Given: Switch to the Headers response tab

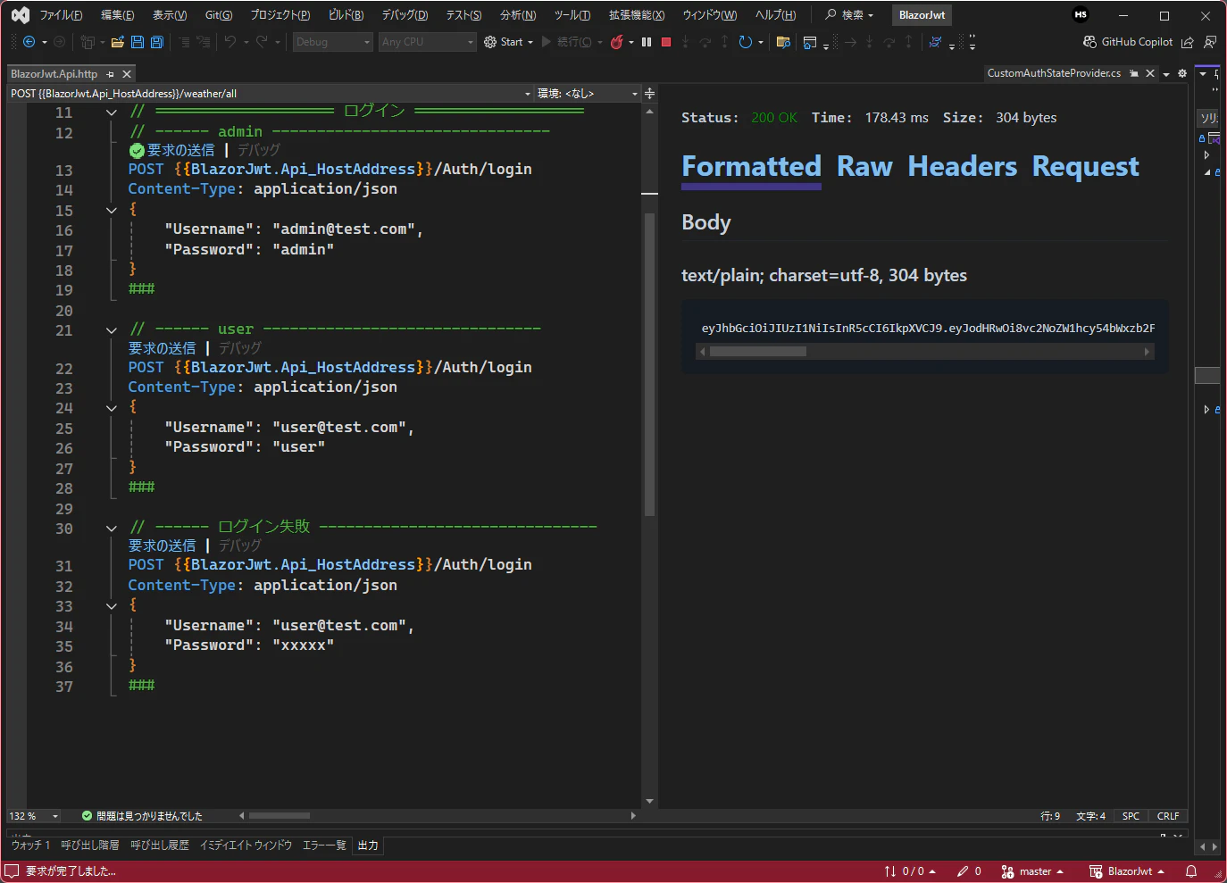Looking at the screenshot, I should (x=962, y=167).
